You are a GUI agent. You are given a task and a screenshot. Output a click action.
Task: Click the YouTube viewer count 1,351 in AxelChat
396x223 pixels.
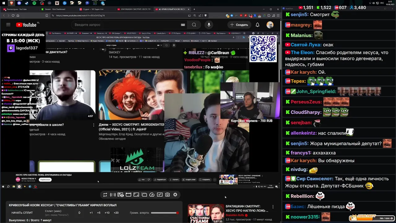pos(305,7)
